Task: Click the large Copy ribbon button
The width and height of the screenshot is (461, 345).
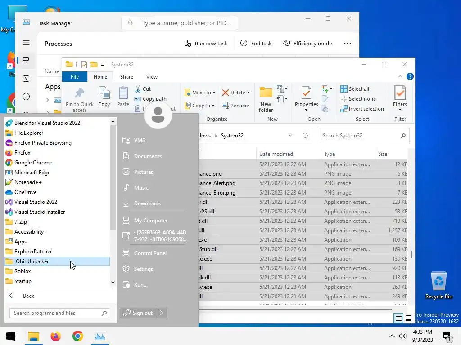Action: (104, 97)
